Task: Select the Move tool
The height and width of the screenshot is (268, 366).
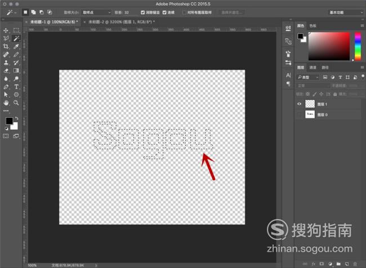Action: coord(6,30)
